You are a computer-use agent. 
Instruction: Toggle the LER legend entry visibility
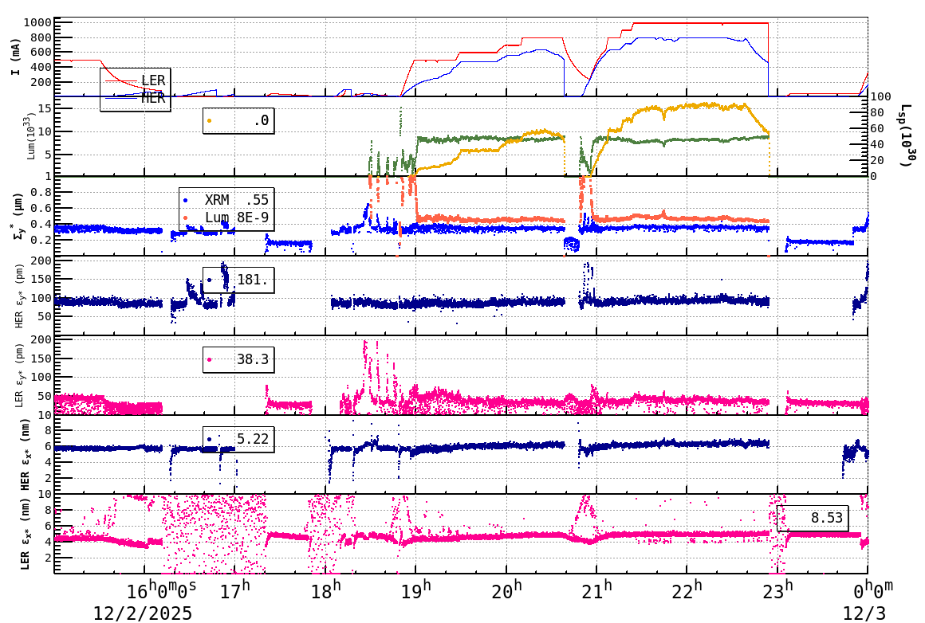(x=153, y=80)
